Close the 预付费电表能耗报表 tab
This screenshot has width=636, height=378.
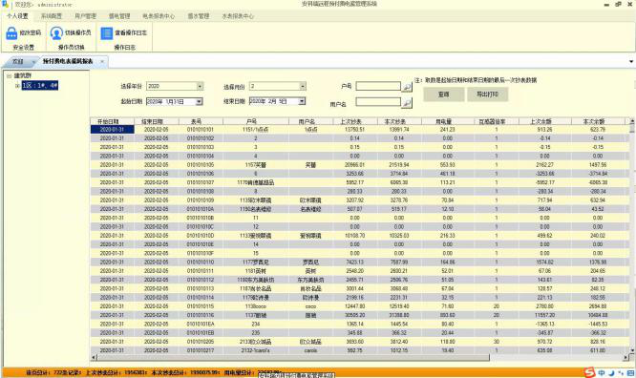102,61
